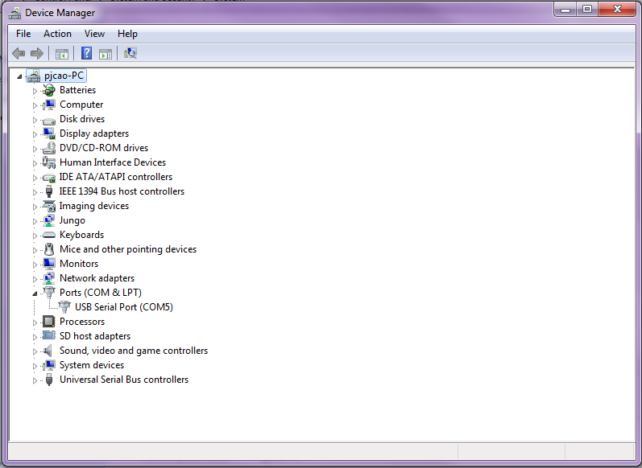This screenshot has height=468, width=642.
Task: Expand the Processors node arrow
Action: point(35,322)
